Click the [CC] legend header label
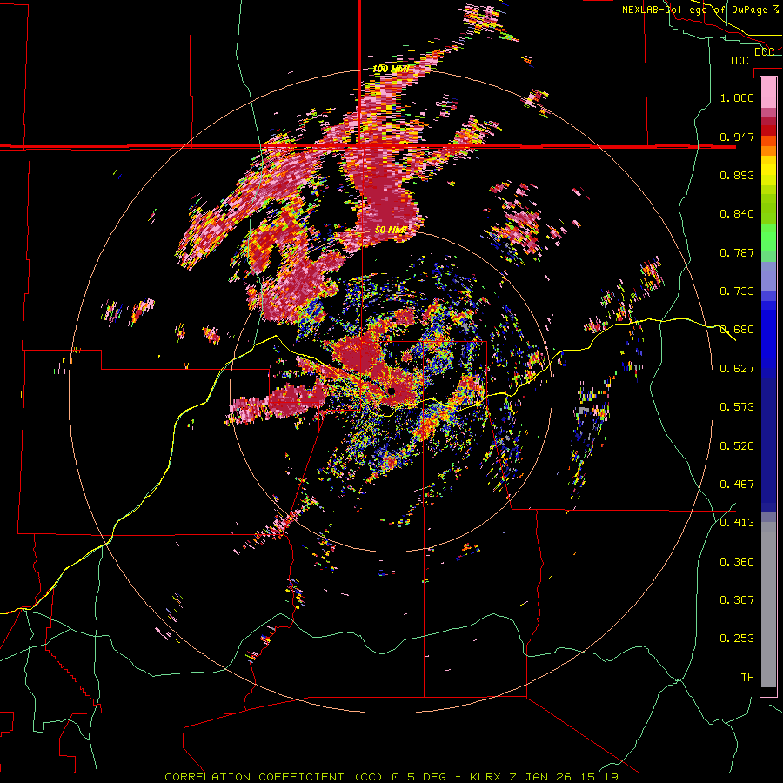 pos(742,60)
